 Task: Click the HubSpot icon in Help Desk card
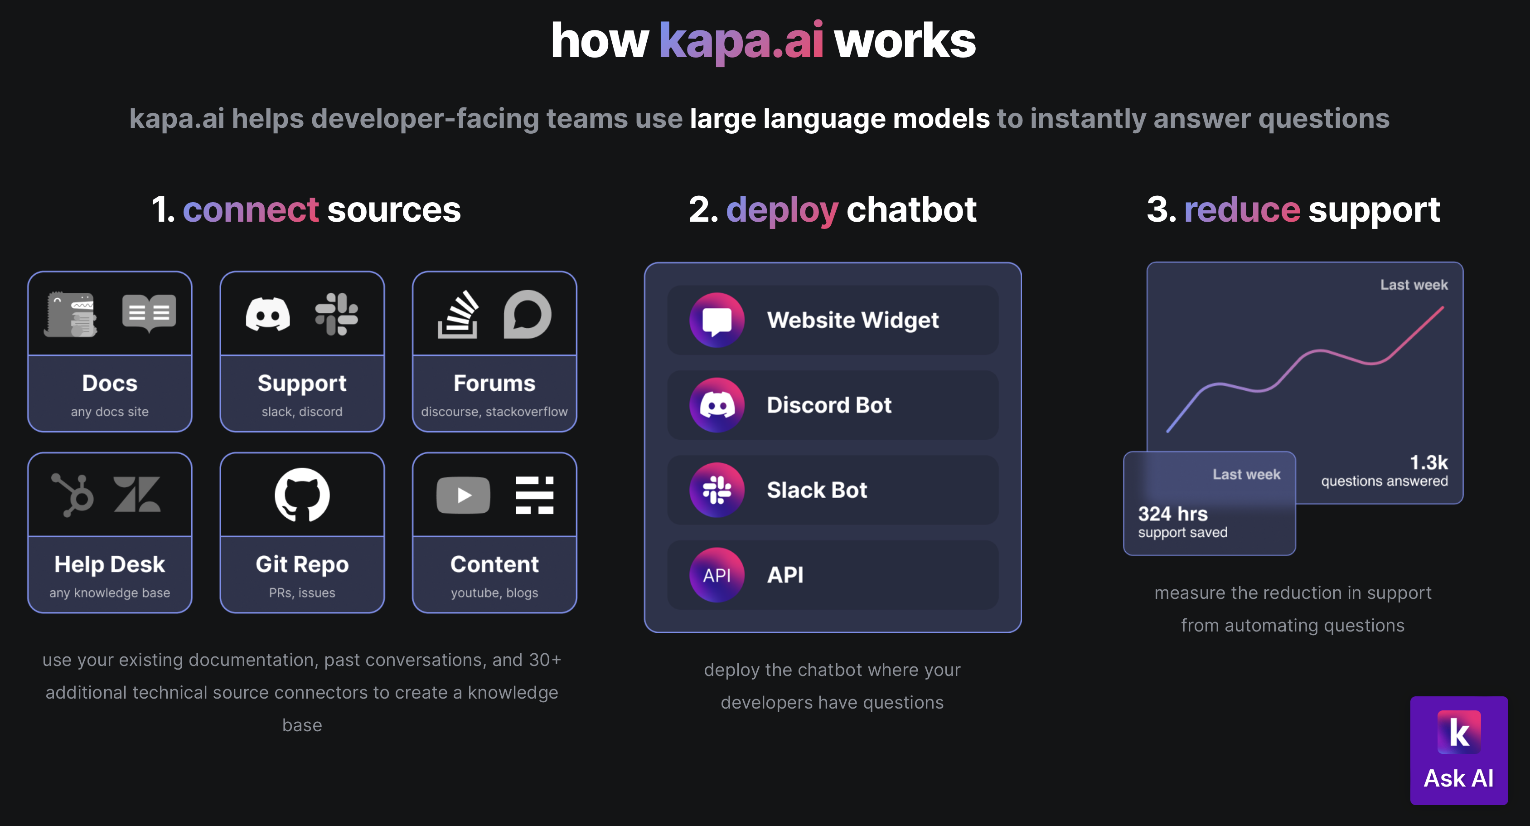click(74, 495)
